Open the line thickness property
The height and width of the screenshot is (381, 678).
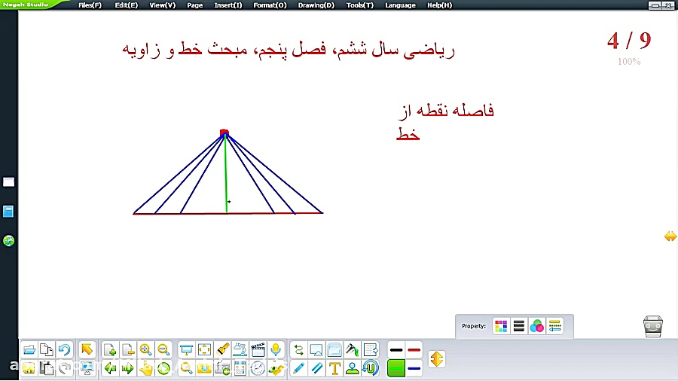[519, 326]
